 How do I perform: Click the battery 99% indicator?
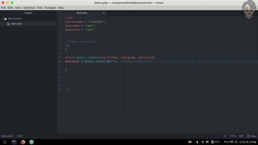click(216, 142)
